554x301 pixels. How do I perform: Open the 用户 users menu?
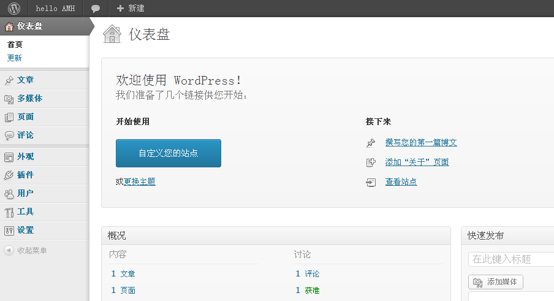(x=25, y=194)
